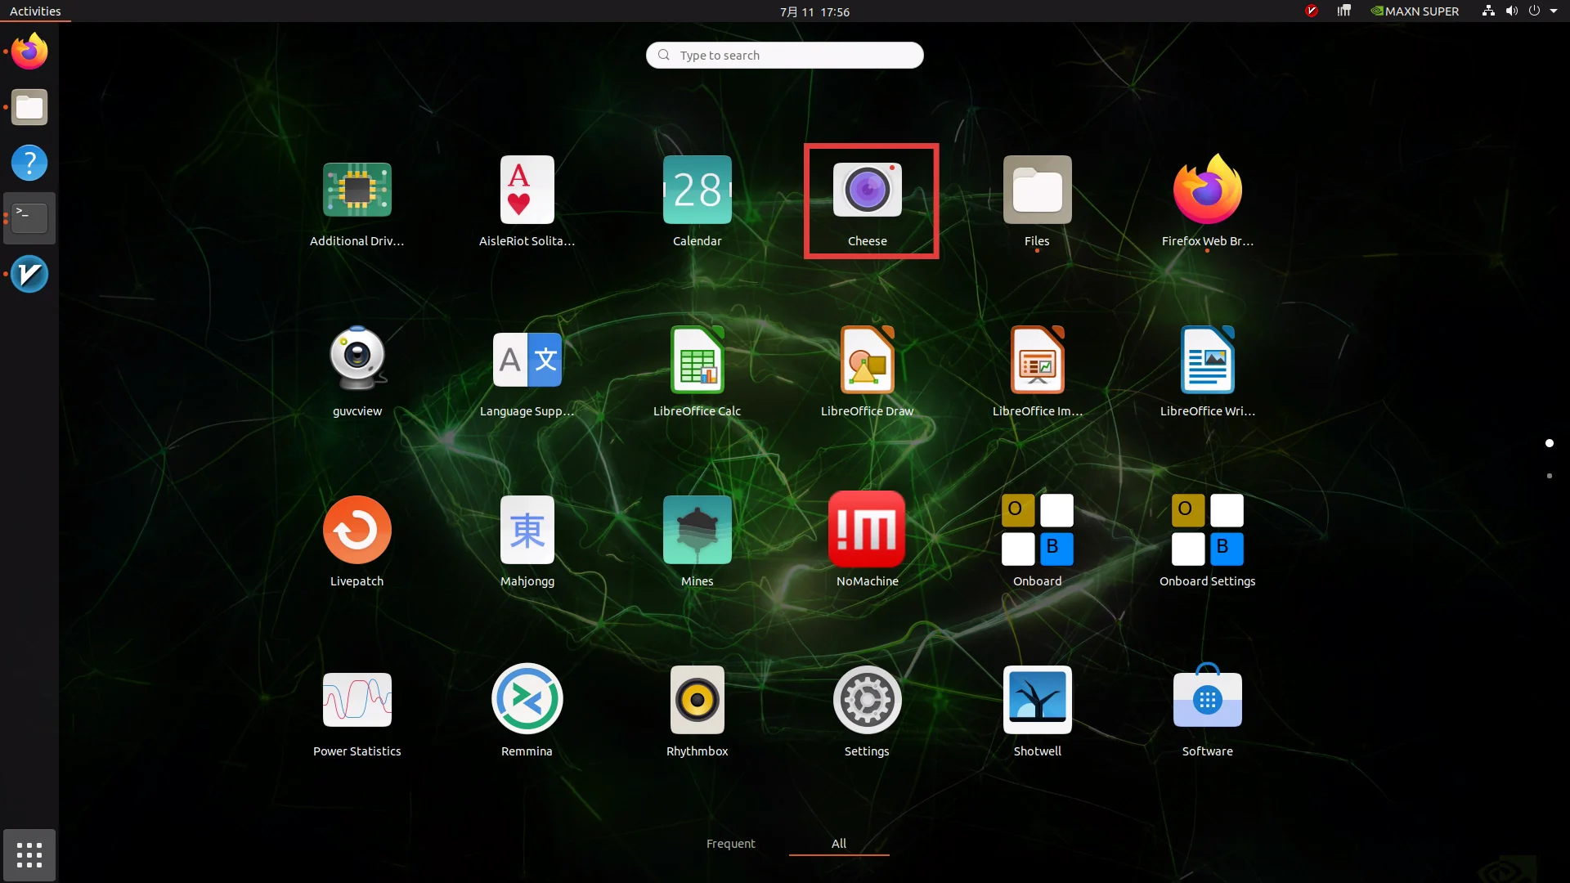The height and width of the screenshot is (883, 1570).
Task: Switch to the Frequent tab
Action: click(730, 844)
